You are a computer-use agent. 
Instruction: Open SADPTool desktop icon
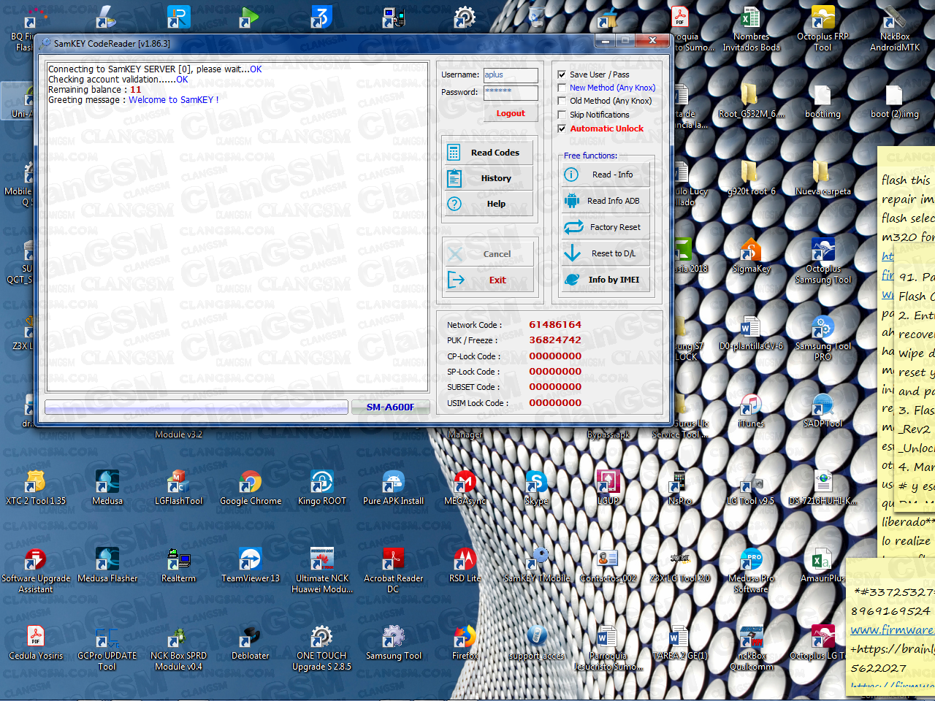822,410
